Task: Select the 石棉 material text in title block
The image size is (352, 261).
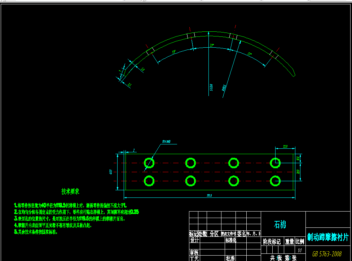Action: coord(280,225)
